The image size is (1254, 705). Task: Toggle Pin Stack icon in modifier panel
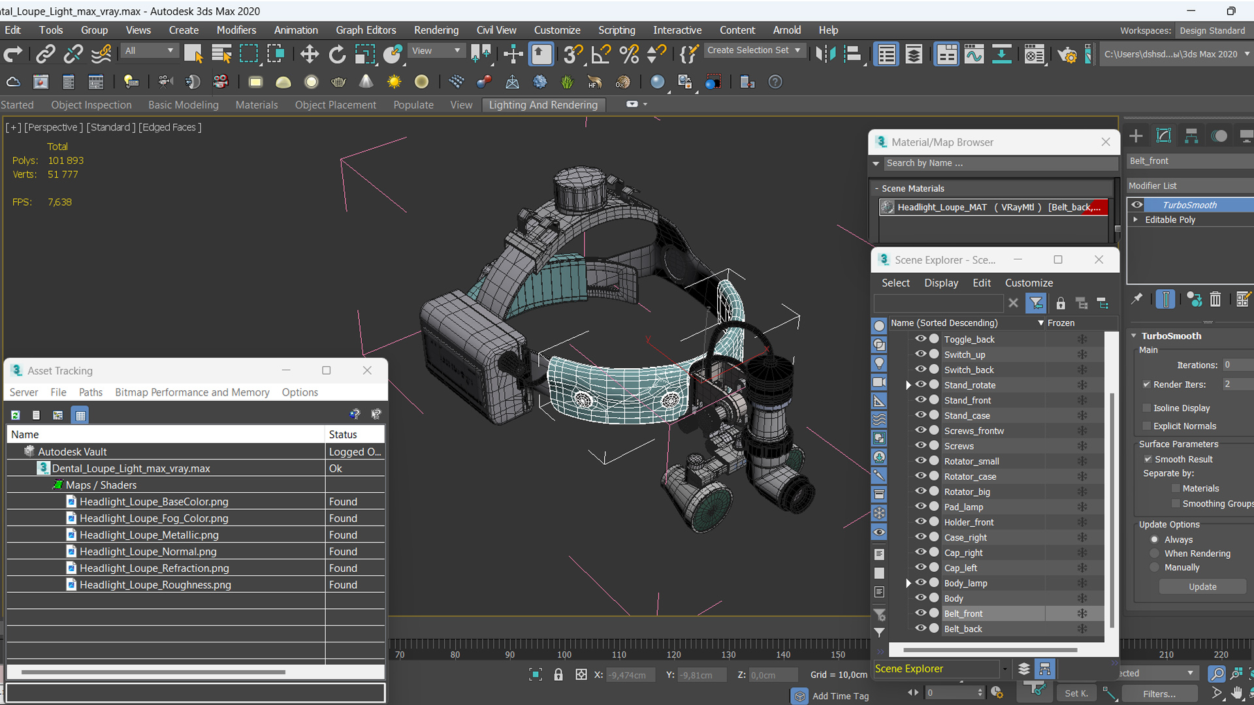tap(1136, 299)
